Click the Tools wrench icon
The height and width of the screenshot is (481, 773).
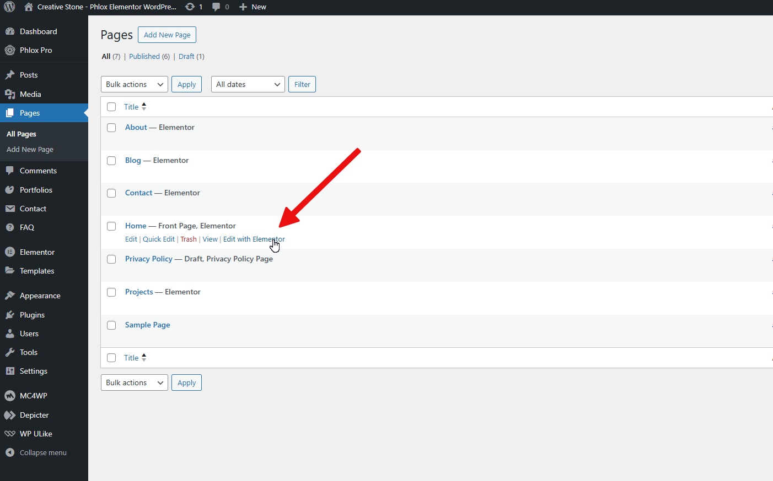[10, 352]
